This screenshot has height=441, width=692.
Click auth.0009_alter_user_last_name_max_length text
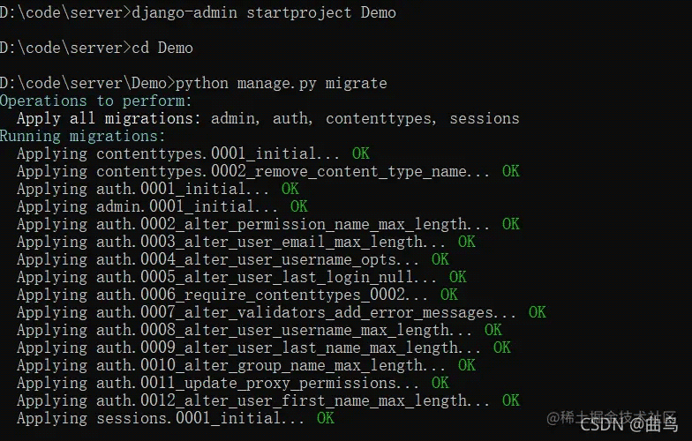click(277, 348)
